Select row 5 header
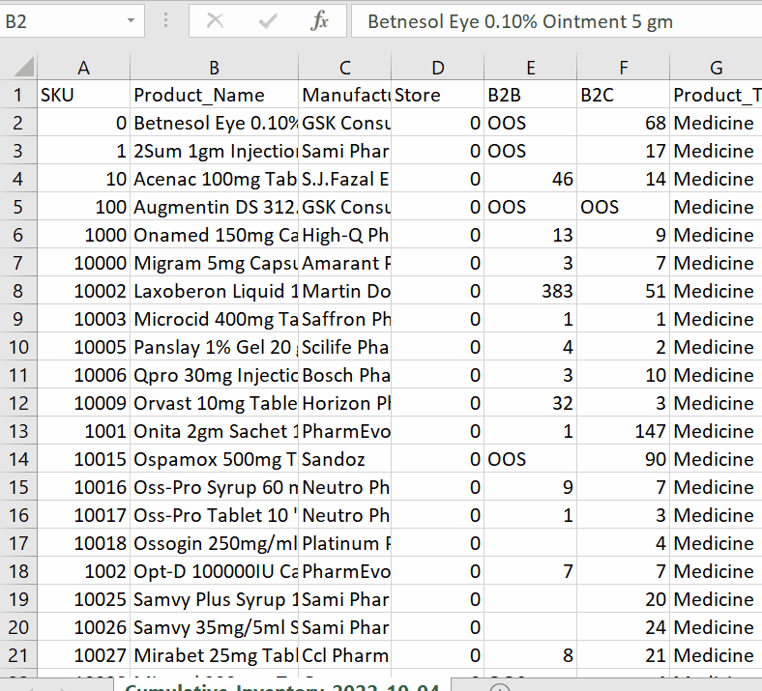Viewport: 762px width, 691px height. tap(18, 207)
